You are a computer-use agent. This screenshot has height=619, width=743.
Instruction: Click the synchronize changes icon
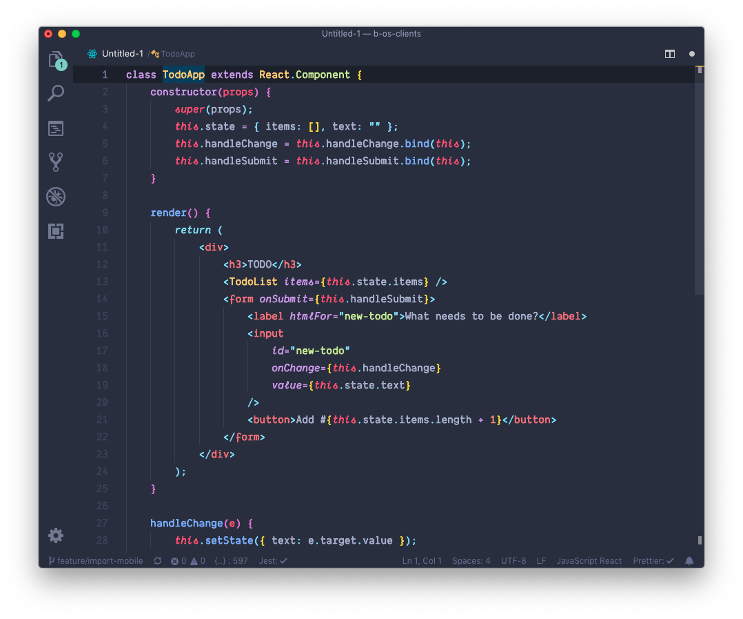tap(158, 561)
